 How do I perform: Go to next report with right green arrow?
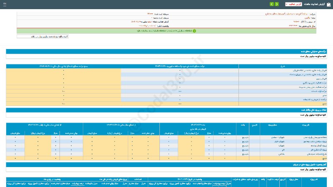point(276,4)
